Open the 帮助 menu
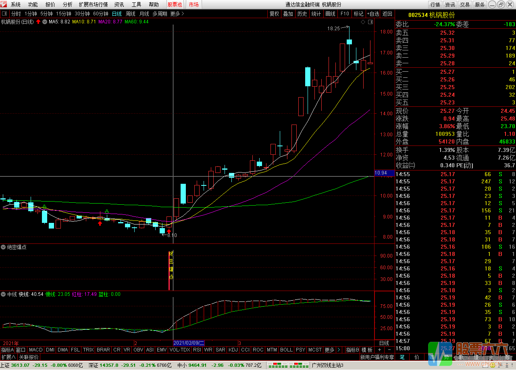Viewport: 516px width, 370px height. (154, 4)
